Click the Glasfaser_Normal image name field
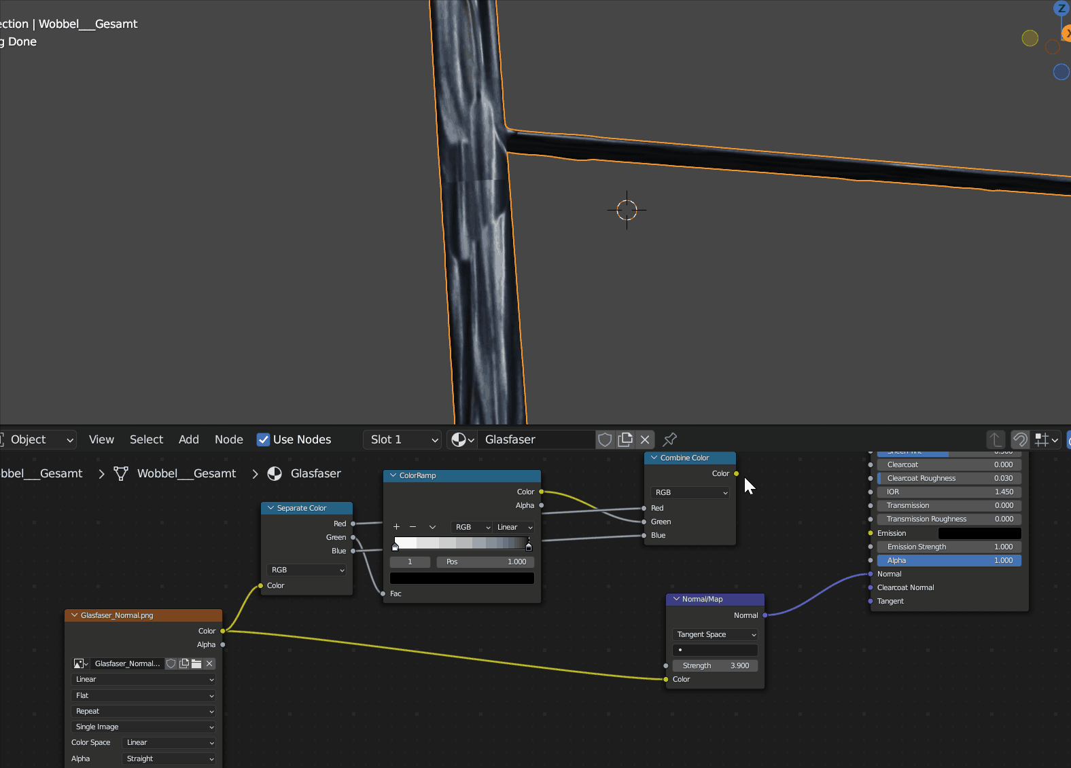1071x768 pixels. point(127,663)
